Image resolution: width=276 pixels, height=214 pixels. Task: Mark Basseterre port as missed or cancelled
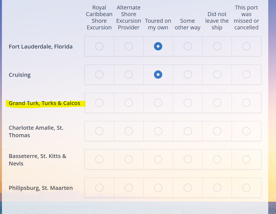(x=246, y=159)
